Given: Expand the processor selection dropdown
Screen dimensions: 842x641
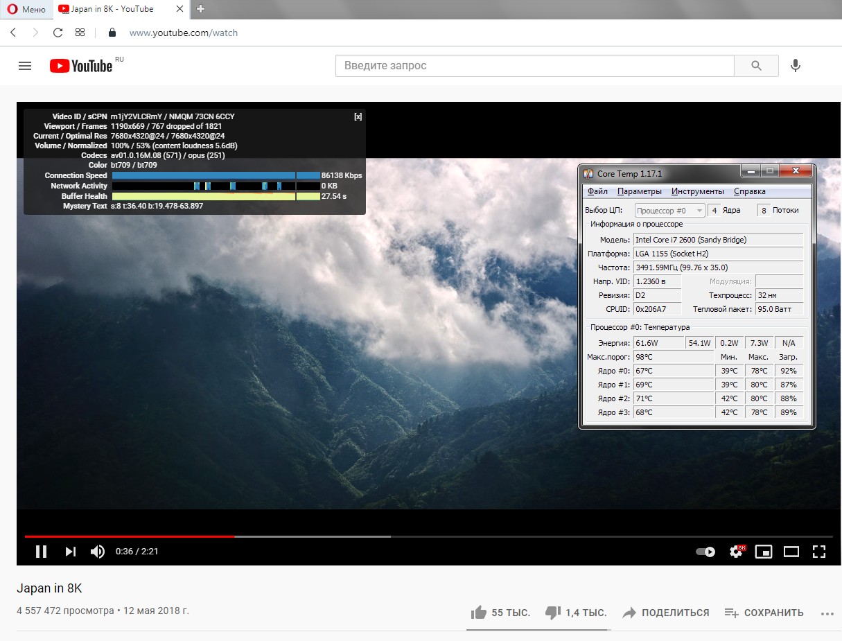Looking at the screenshot, I should tap(699, 210).
